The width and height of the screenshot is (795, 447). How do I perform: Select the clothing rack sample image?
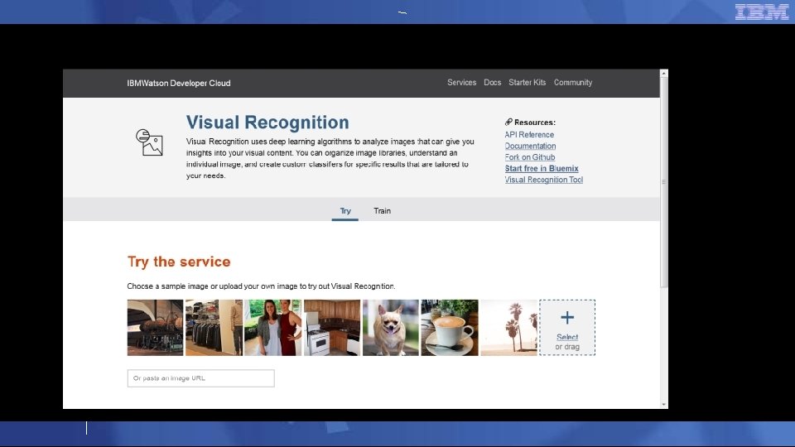[214, 328]
